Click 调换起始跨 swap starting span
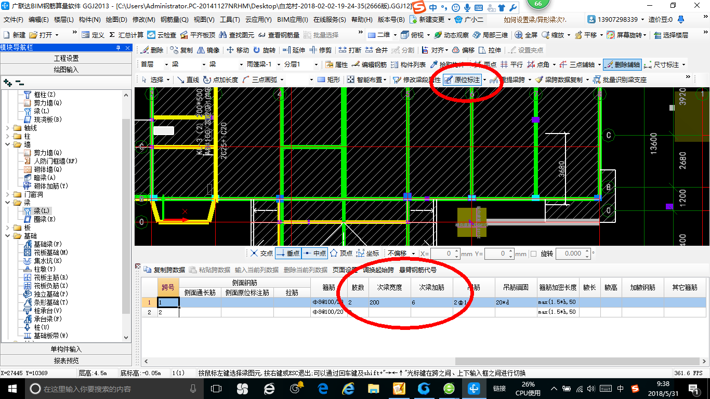 point(378,270)
